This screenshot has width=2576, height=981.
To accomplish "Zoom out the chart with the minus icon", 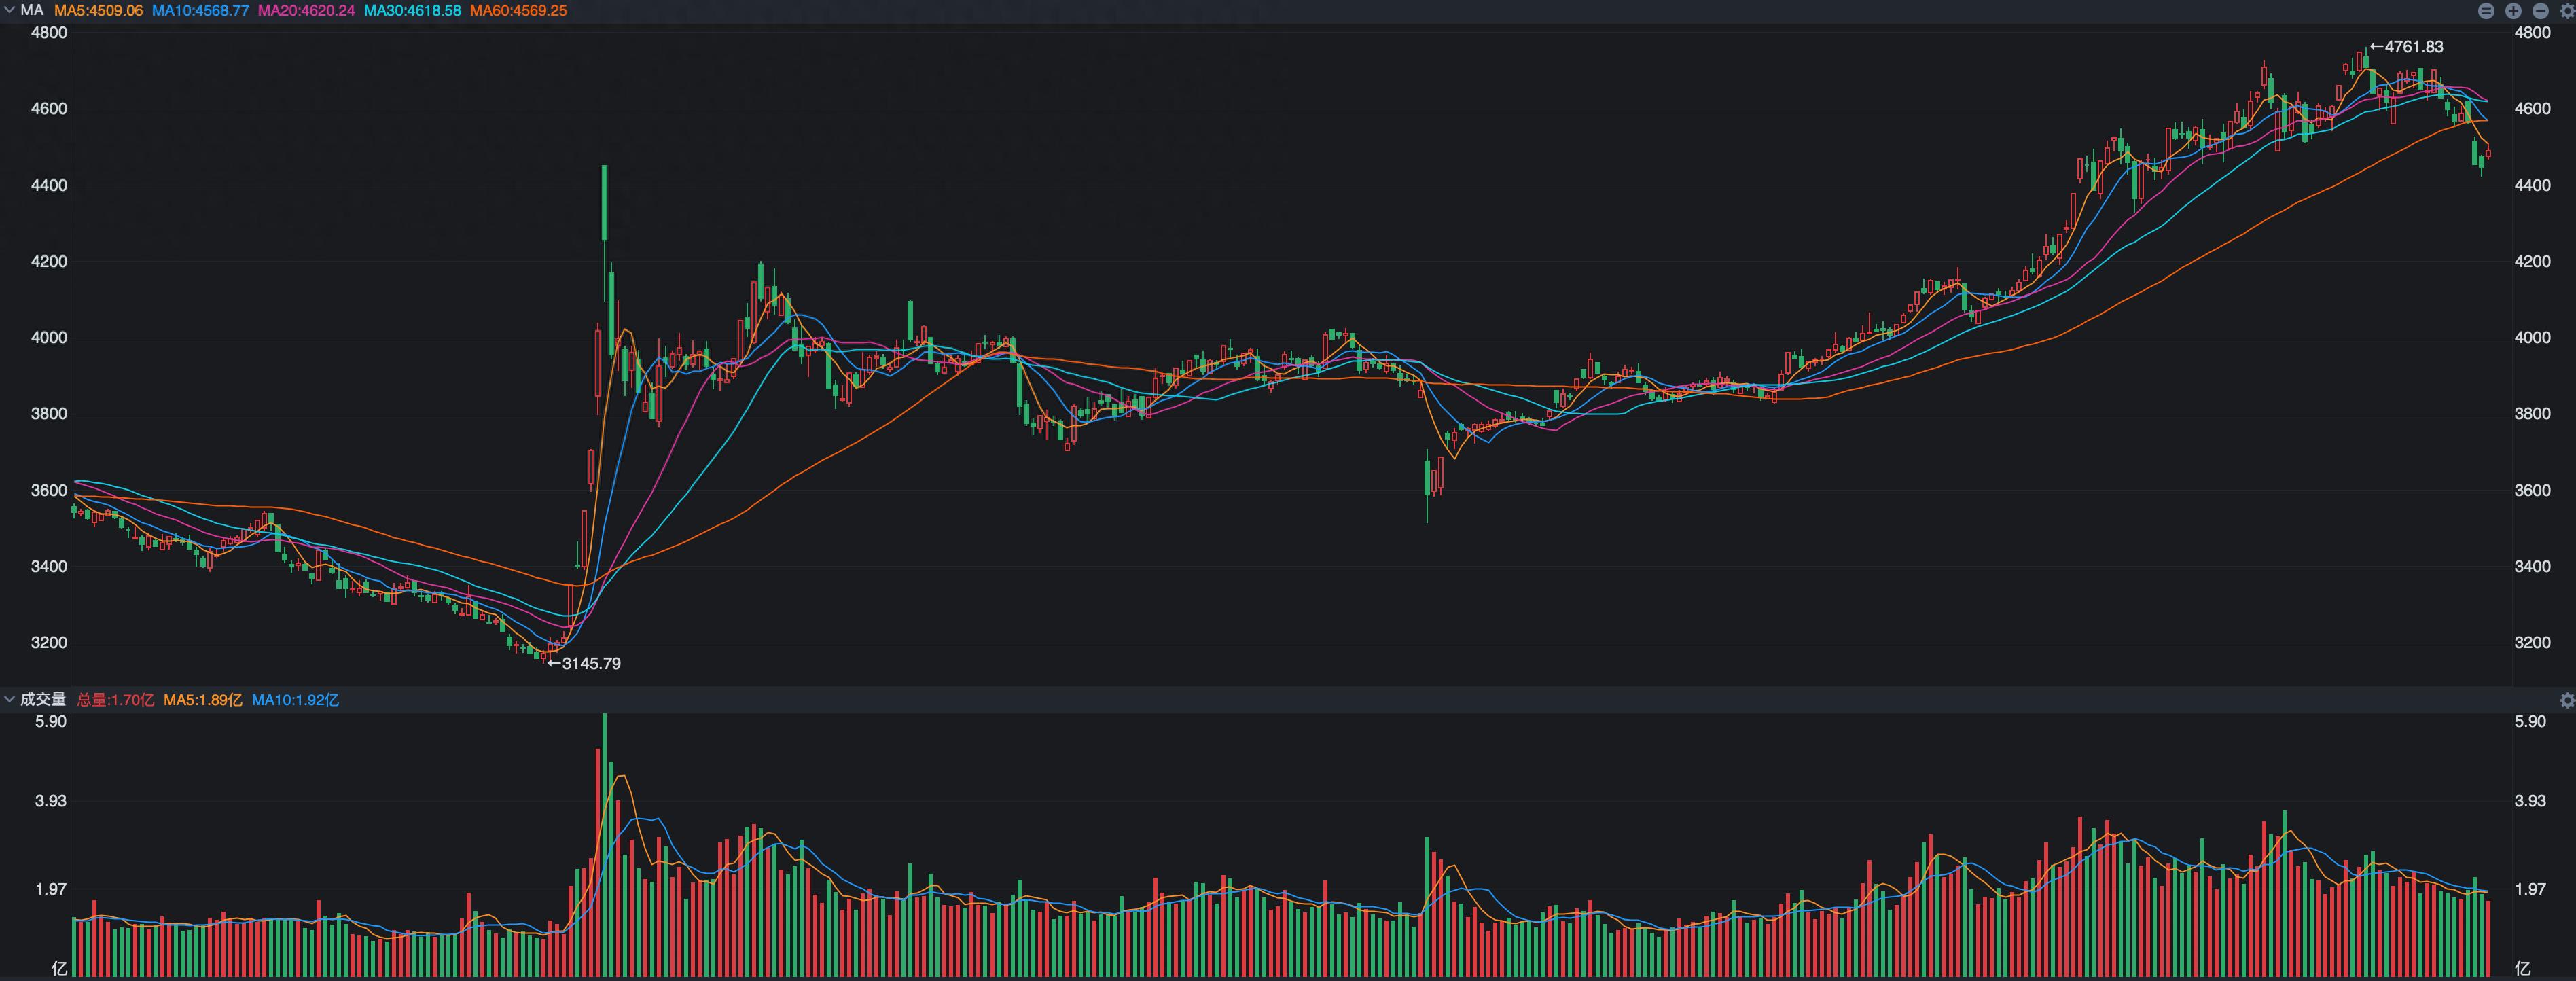I will click(2540, 11).
